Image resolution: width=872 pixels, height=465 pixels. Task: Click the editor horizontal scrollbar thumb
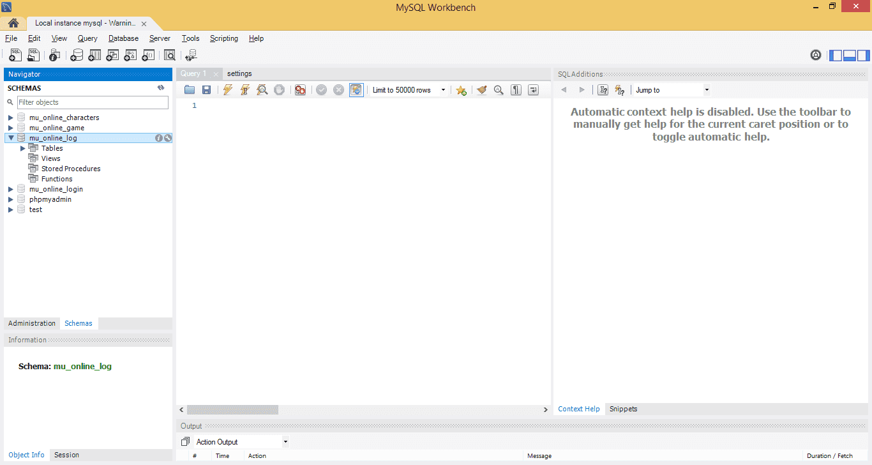[x=232, y=409]
